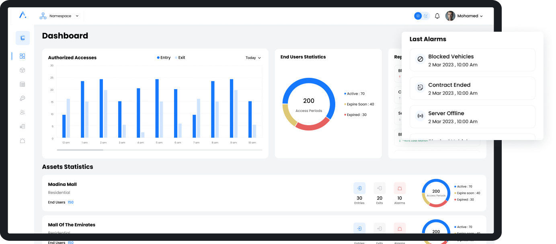Click the 'Expire Soon : 40' legend in End Users Statistics
Image resolution: width=556 pixels, height=244 pixels.
click(359, 104)
